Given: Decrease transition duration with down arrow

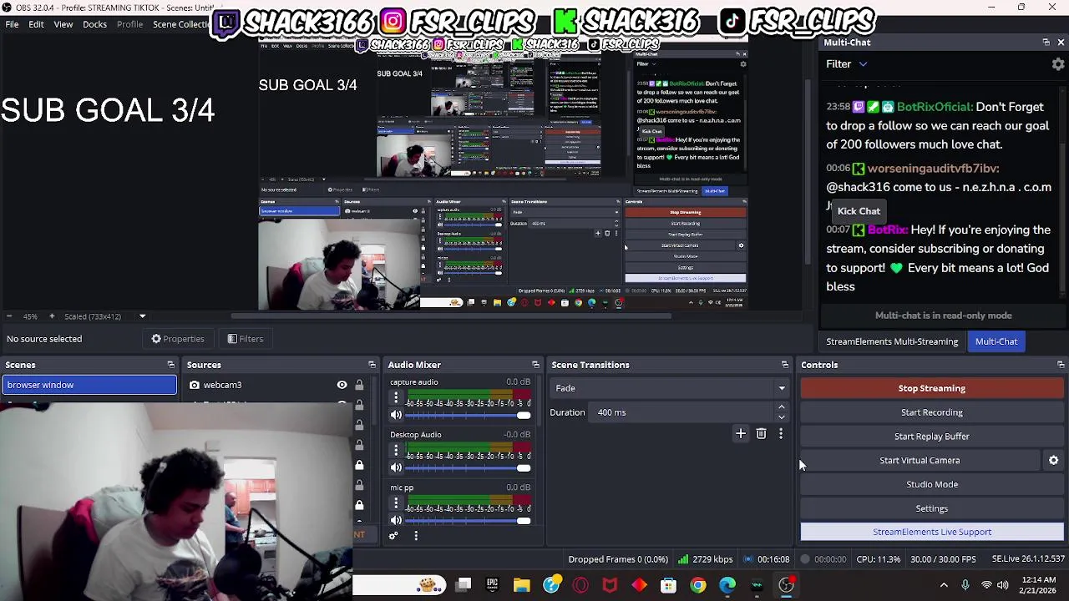Looking at the screenshot, I should pos(781,417).
